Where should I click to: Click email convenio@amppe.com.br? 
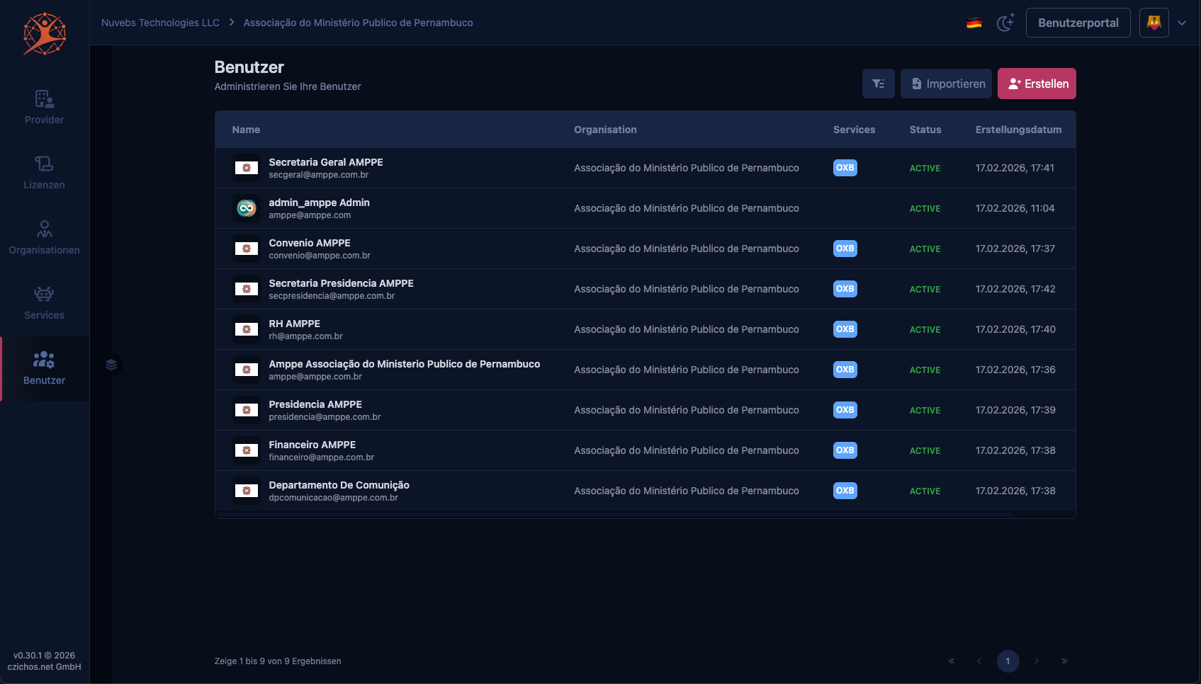320,256
